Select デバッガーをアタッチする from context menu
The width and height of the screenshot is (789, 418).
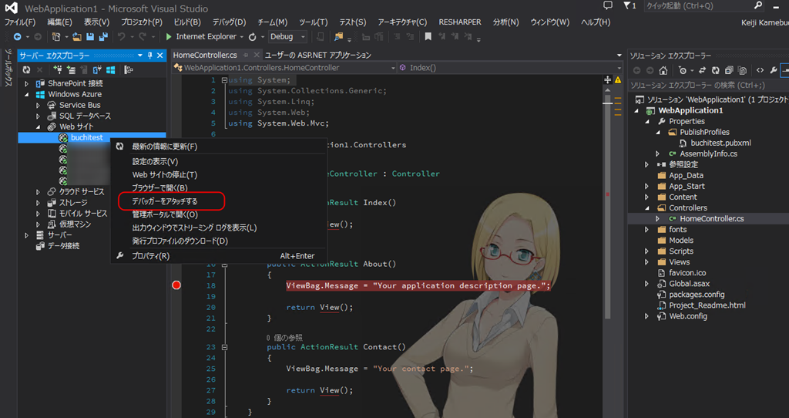tap(165, 201)
